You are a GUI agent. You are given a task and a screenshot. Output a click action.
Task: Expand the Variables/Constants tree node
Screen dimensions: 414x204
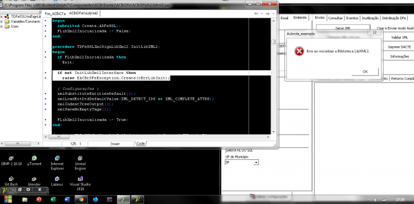pyautogui.click(x=2, y=22)
